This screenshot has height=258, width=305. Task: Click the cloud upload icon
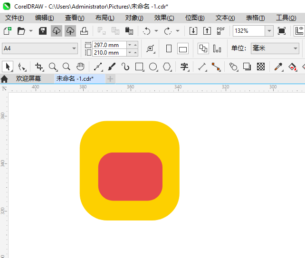(70, 31)
